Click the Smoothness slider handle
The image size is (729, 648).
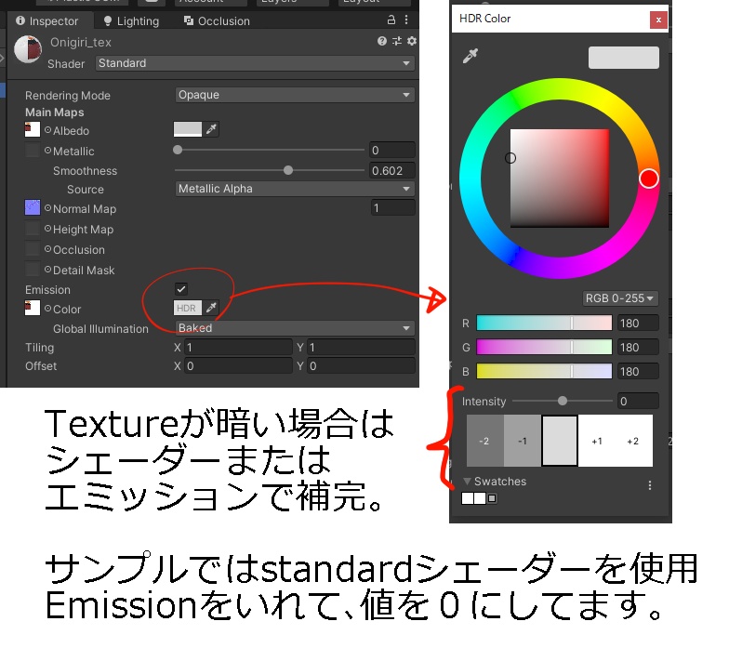pyautogui.click(x=288, y=170)
